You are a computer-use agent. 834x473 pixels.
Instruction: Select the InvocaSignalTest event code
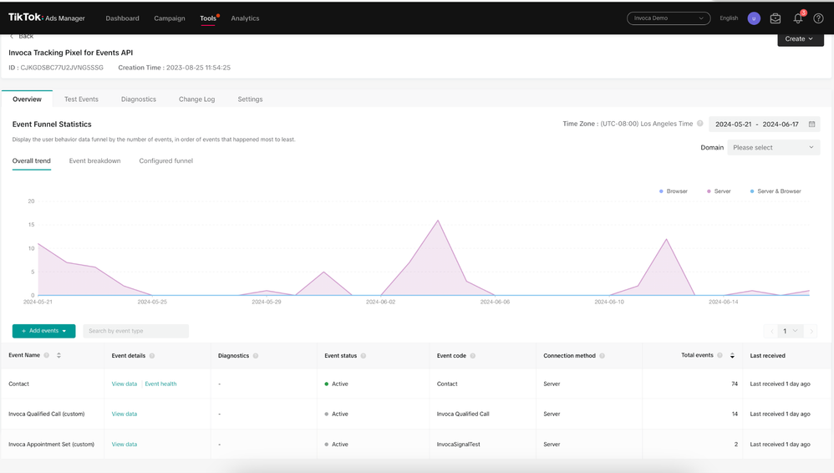click(x=459, y=445)
